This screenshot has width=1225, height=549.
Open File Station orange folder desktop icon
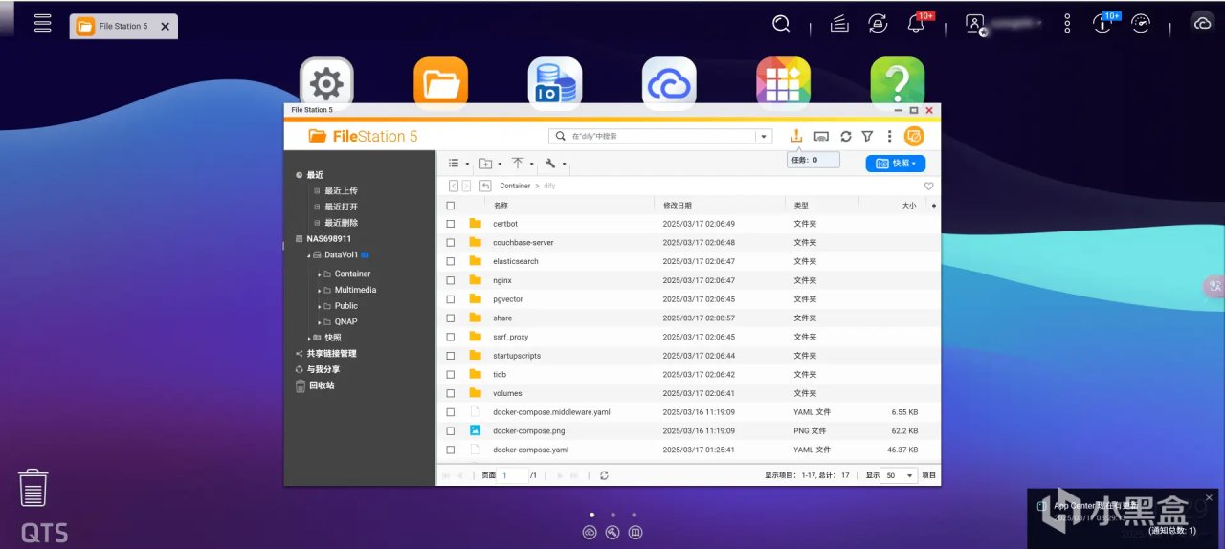[x=440, y=83]
